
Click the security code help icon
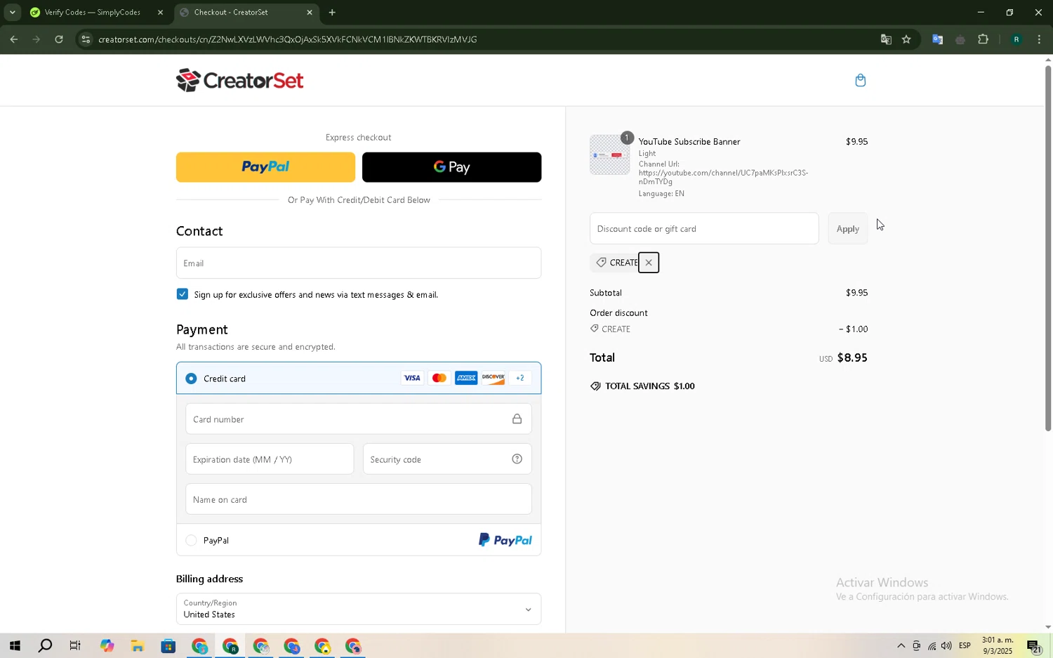pyautogui.click(x=517, y=459)
